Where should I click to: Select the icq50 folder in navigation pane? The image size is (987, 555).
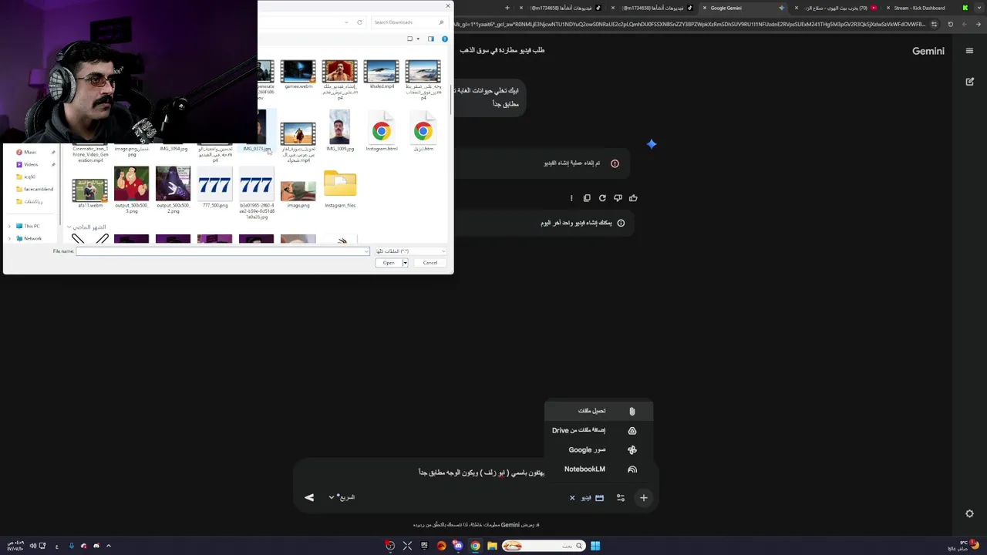tap(30, 177)
